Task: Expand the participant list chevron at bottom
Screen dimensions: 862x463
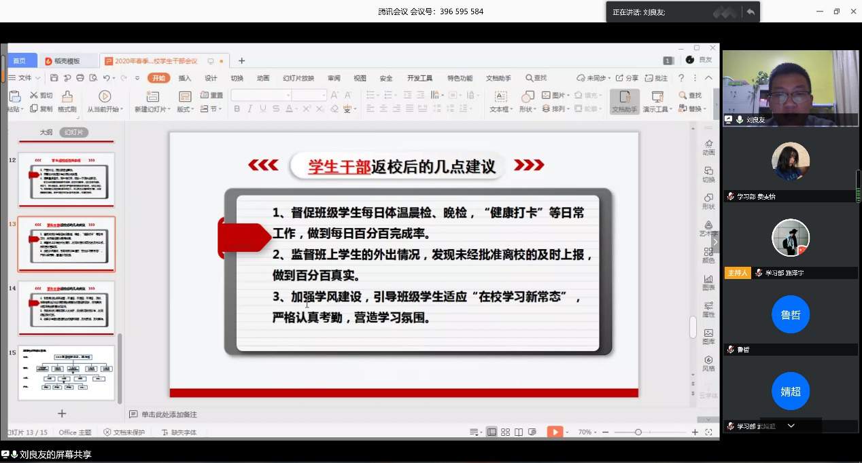Action: (791, 426)
